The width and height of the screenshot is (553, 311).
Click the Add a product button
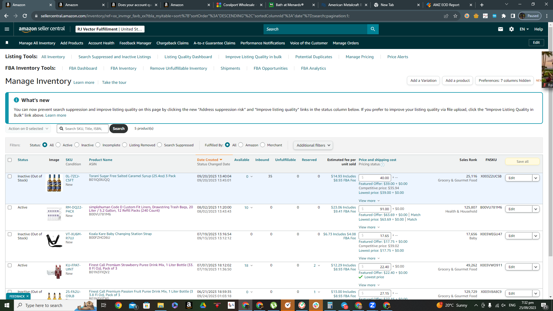[457, 81]
